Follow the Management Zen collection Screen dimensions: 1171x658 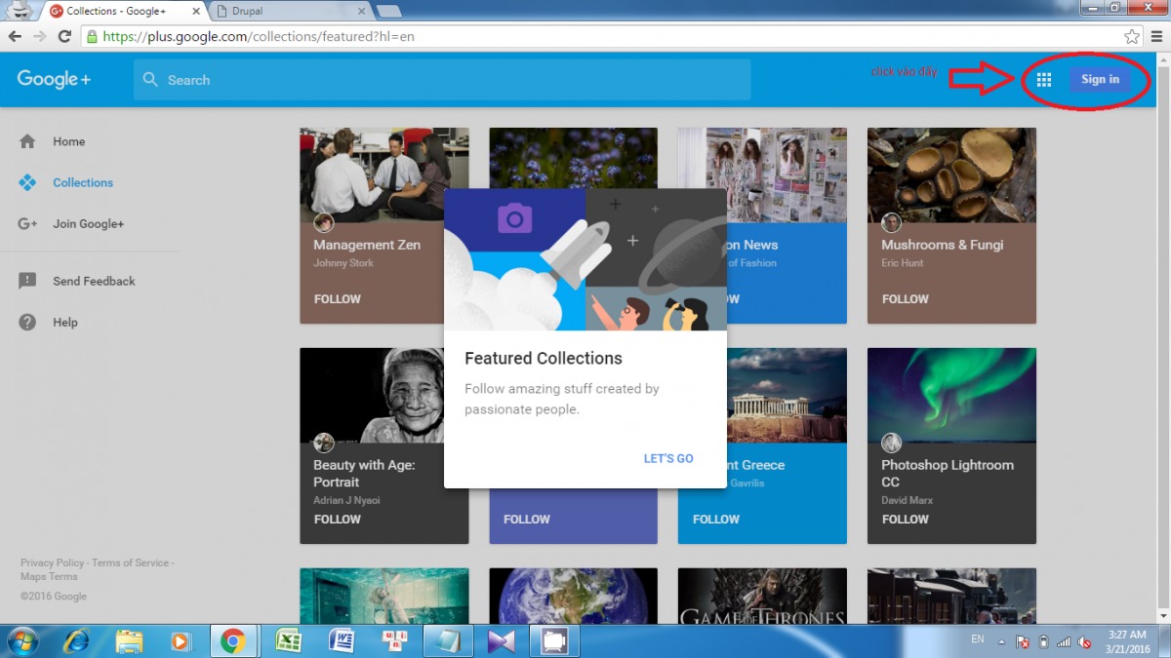338,299
